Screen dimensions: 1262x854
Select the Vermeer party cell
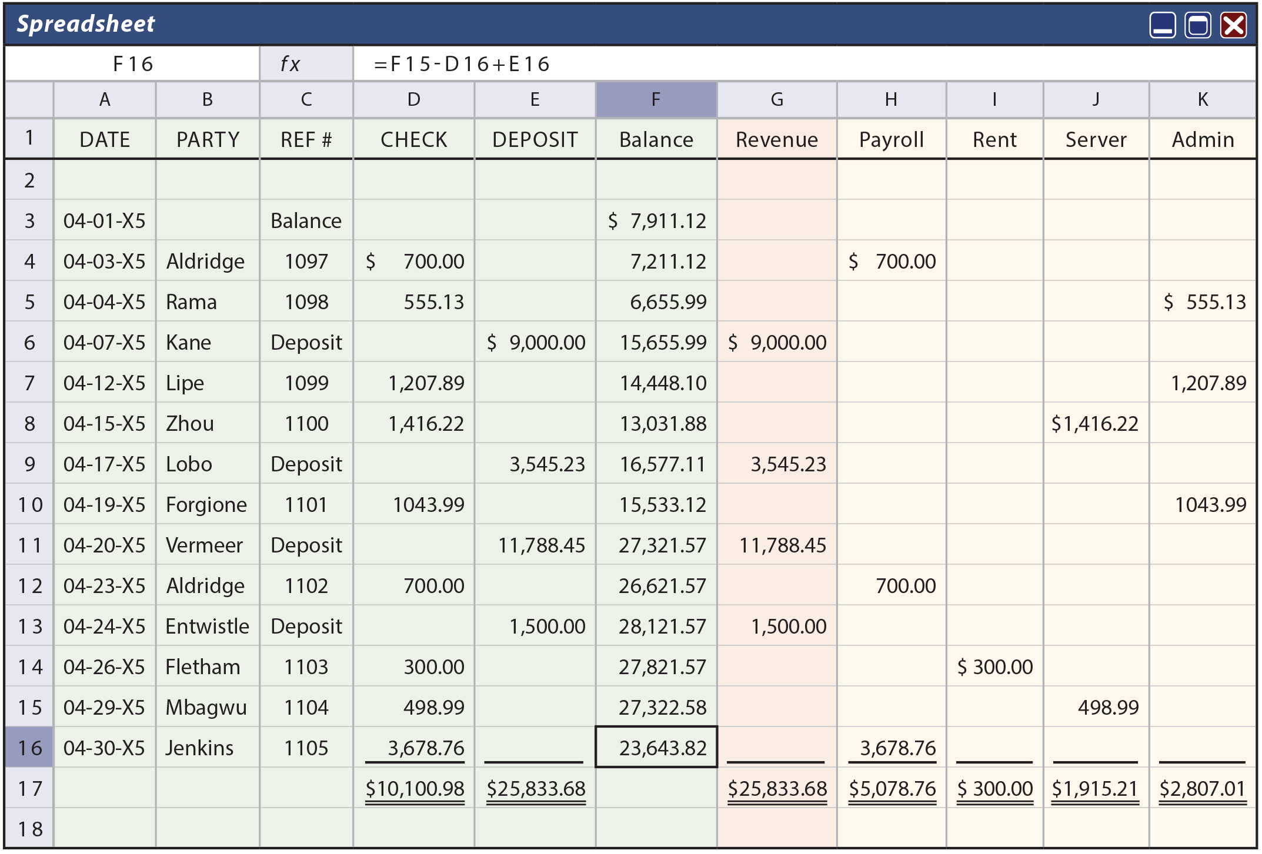[207, 545]
